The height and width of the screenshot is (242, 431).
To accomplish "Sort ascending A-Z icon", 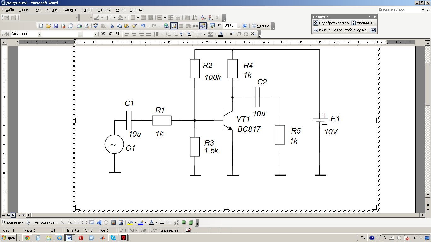I will tap(203, 18).
